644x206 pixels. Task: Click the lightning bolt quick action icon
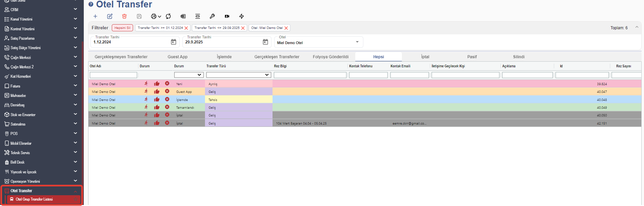[x=241, y=16]
